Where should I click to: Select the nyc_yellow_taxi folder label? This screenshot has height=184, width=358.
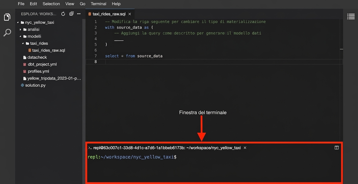coord(40,22)
